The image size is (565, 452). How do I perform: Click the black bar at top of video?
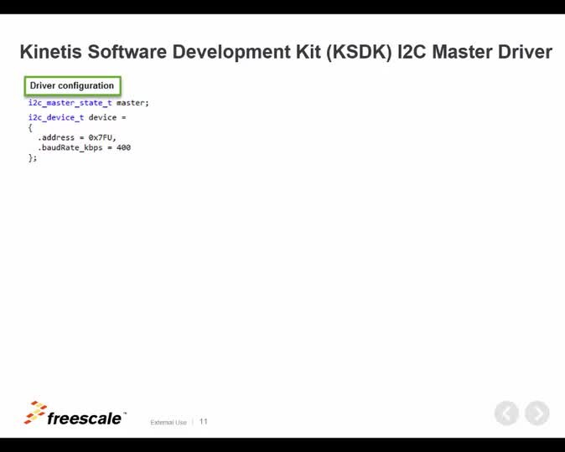[282, 7]
